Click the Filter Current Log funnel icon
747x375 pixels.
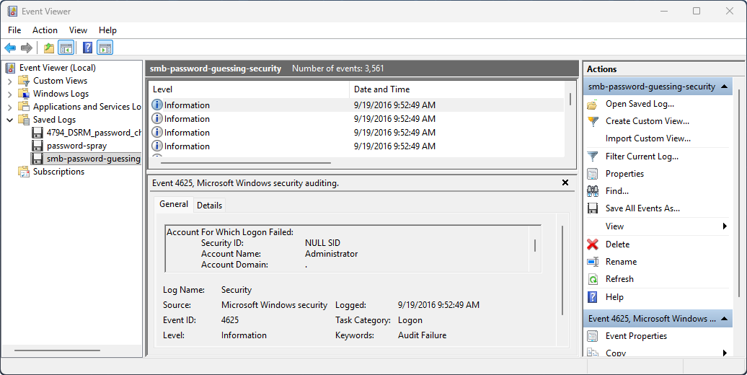(593, 156)
